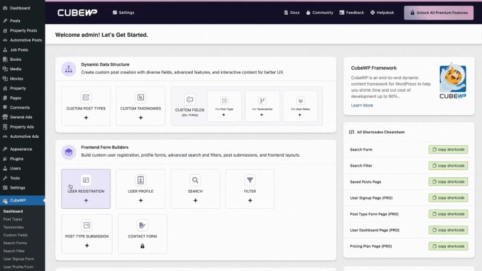Open Property Posts in sidebar
Viewport: 482px width, 271px height.
tap(23, 30)
